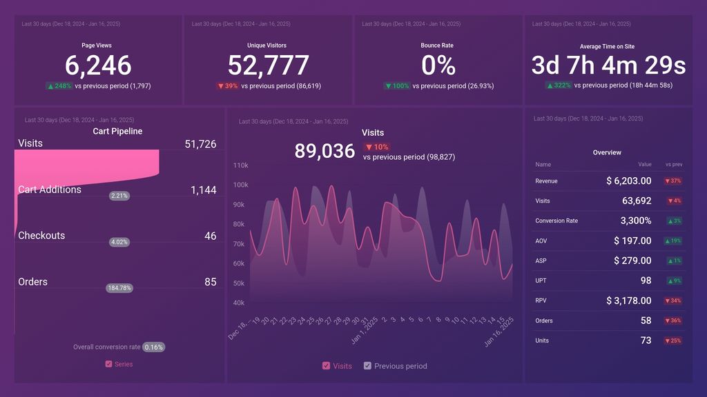Click the Name column header in Overview
This screenshot has height=397, width=707.
(x=543, y=164)
